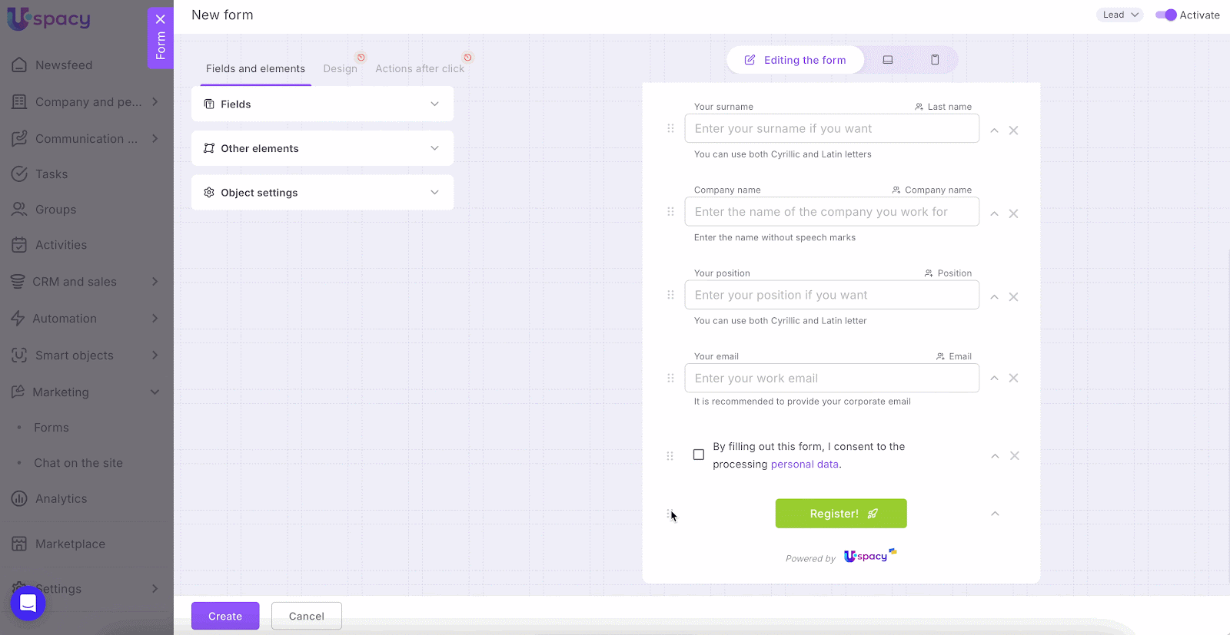Switch to desktop preview icon
Image resolution: width=1230 pixels, height=635 pixels.
coord(888,60)
